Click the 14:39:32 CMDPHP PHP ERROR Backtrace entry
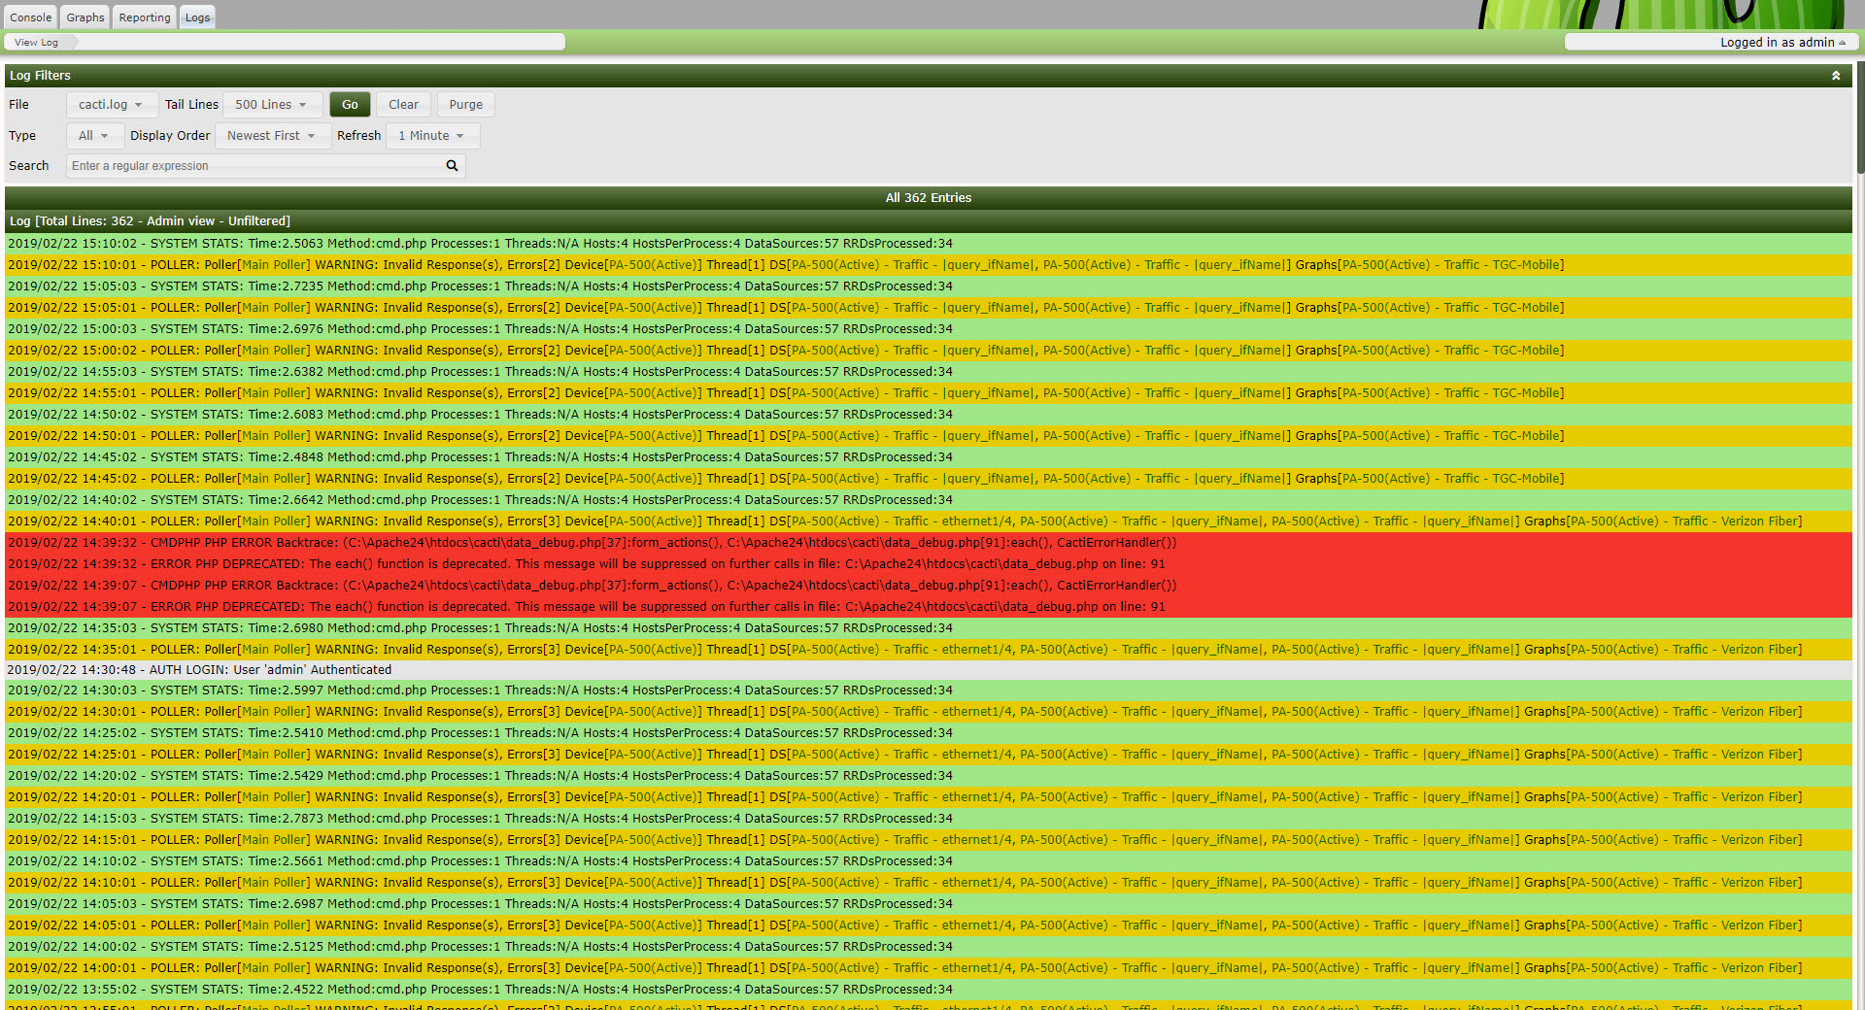Image resolution: width=1865 pixels, height=1010 pixels. 928,543
